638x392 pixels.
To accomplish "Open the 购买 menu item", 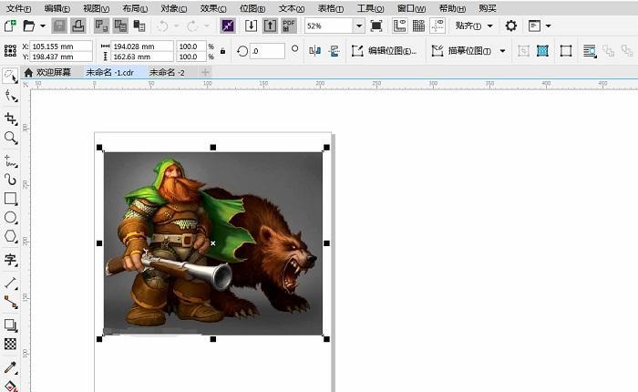I will (488, 8).
